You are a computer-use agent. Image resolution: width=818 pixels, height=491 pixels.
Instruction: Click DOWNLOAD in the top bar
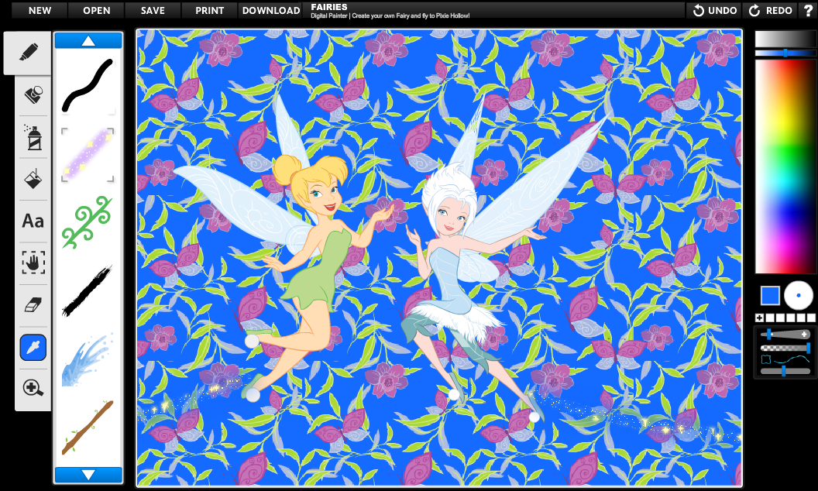271,10
